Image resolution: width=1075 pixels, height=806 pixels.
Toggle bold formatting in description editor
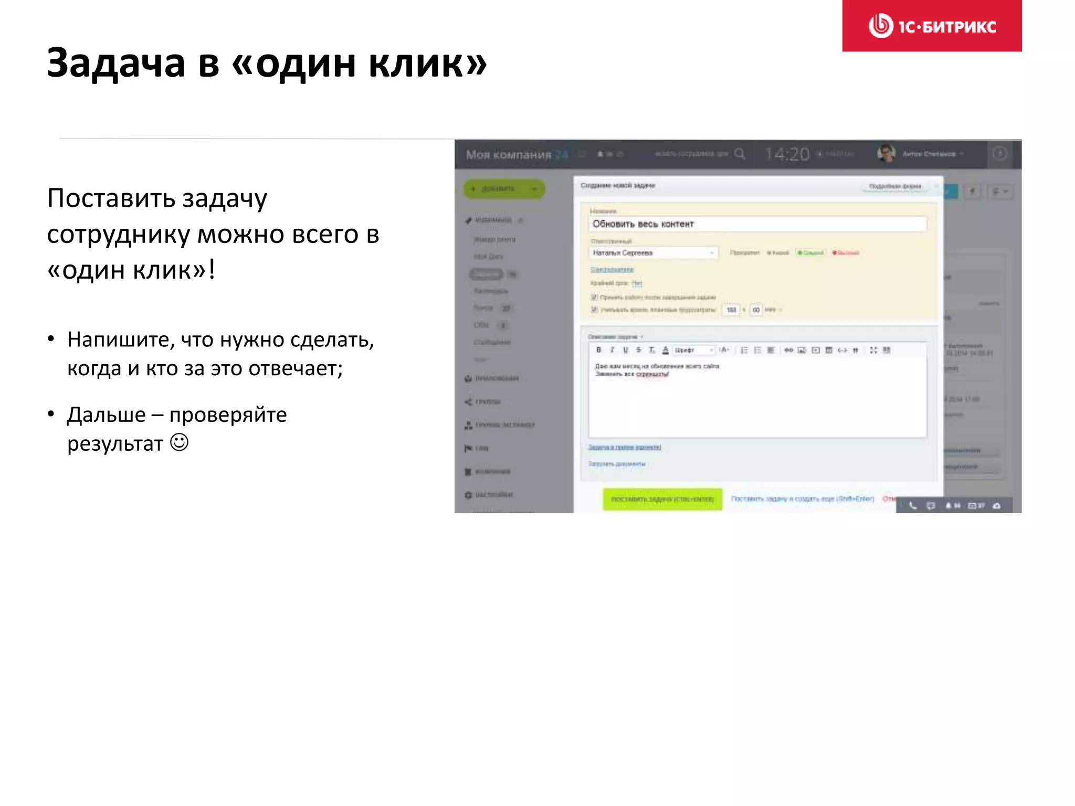point(598,350)
